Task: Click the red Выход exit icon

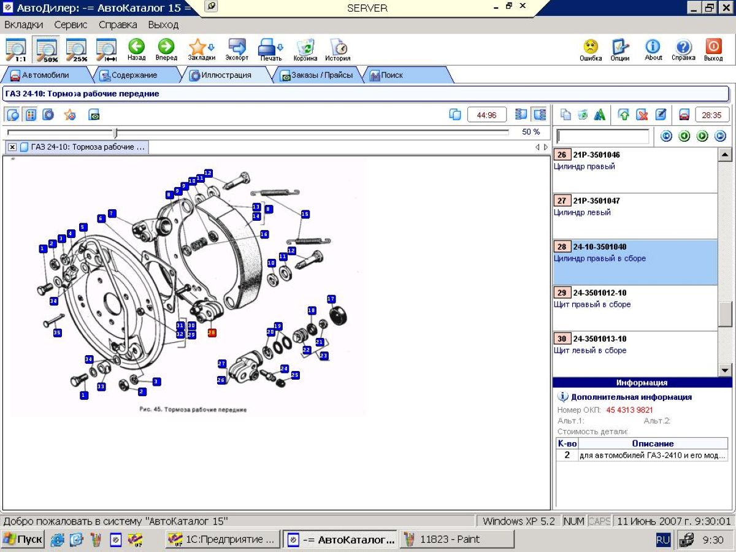Action: [x=713, y=50]
